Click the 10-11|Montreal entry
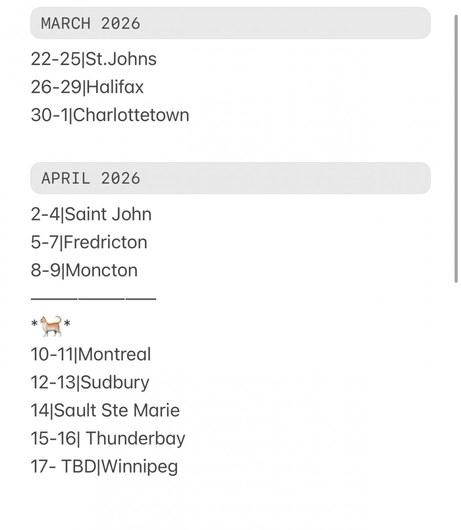461x530 pixels. 91,354
